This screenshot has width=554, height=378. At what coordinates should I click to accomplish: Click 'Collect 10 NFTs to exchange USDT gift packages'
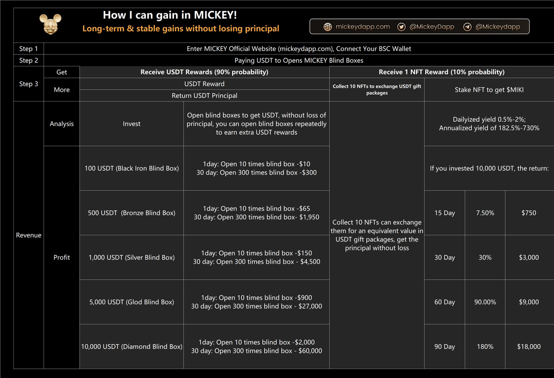(377, 90)
